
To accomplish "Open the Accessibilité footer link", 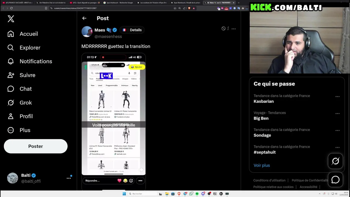I will click(x=308, y=187).
